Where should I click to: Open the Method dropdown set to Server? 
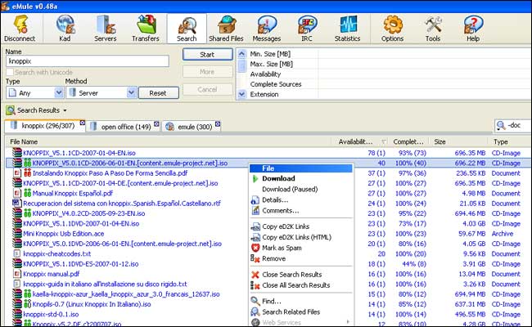(x=132, y=93)
